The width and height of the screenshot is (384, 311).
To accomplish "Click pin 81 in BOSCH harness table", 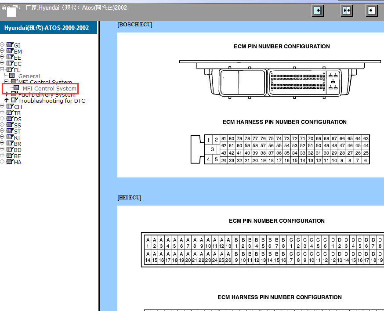I will 224,138.
